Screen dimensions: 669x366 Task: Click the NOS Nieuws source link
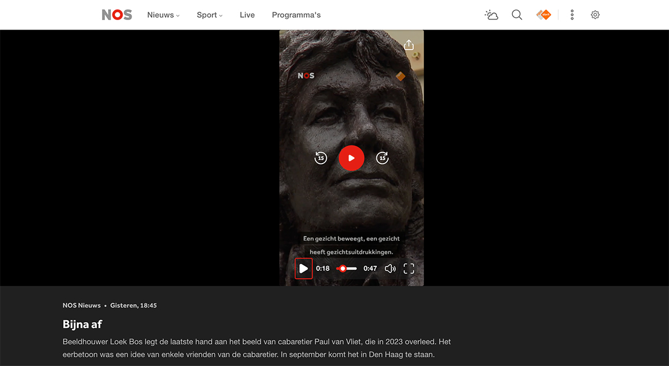coord(81,305)
